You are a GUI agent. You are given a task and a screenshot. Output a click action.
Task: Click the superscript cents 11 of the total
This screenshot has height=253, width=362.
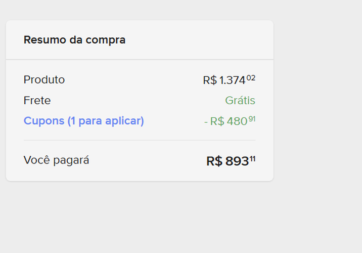pos(252,159)
